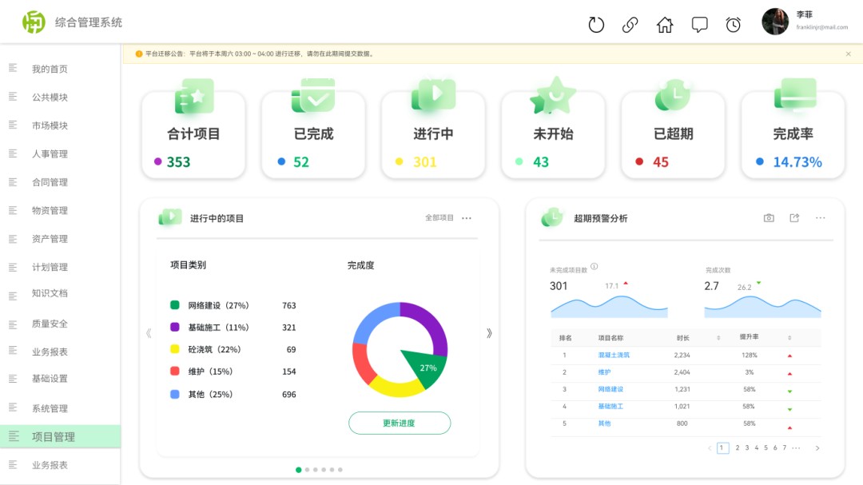Click the share icon in 超期预警分析 panel
The width and height of the screenshot is (863, 485).
[794, 218]
